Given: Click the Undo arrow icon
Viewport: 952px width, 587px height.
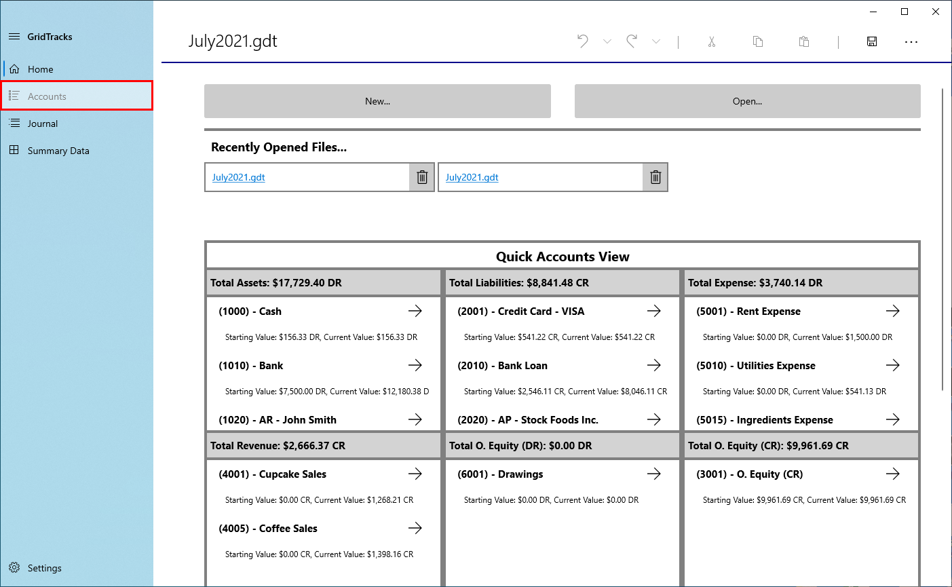Looking at the screenshot, I should coord(583,41).
